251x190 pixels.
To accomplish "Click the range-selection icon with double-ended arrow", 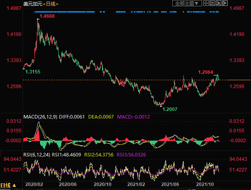I will click(212, 3).
